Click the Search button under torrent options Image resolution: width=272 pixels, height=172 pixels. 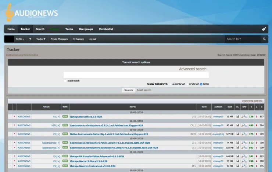coord(129,90)
